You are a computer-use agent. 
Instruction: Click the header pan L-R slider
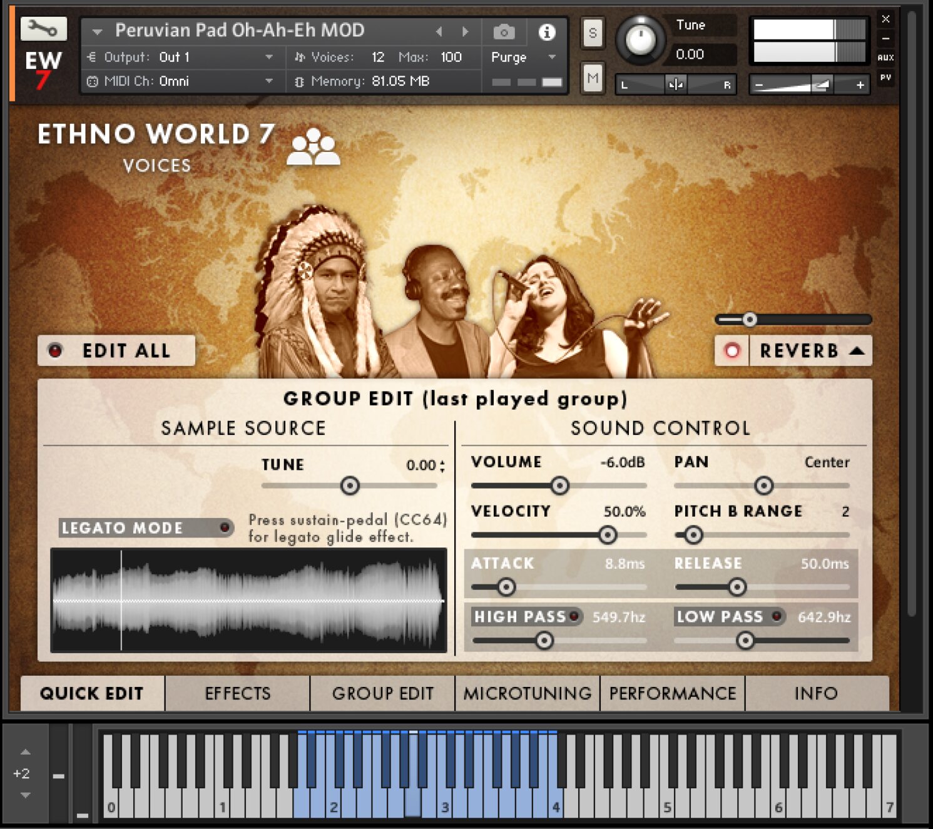pos(676,84)
